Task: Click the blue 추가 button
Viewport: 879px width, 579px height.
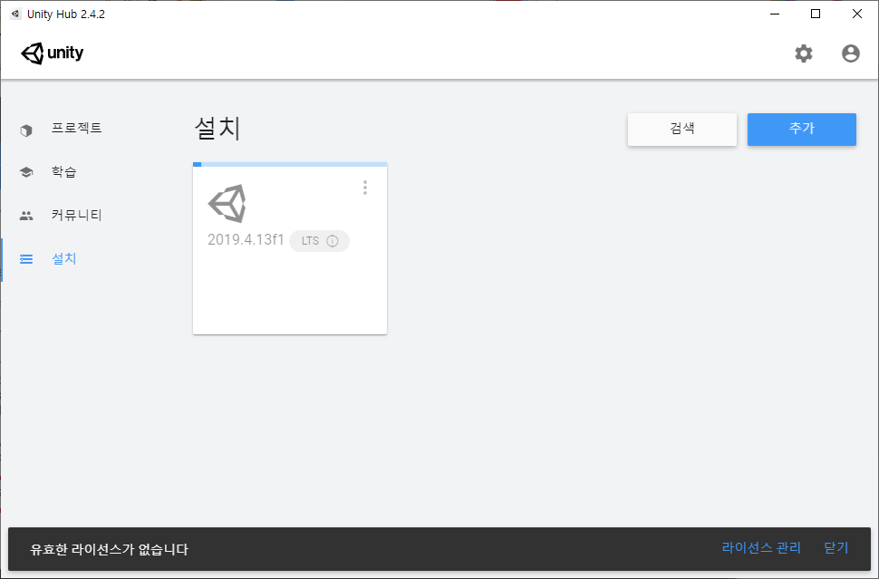Action: click(x=802, y=130)
